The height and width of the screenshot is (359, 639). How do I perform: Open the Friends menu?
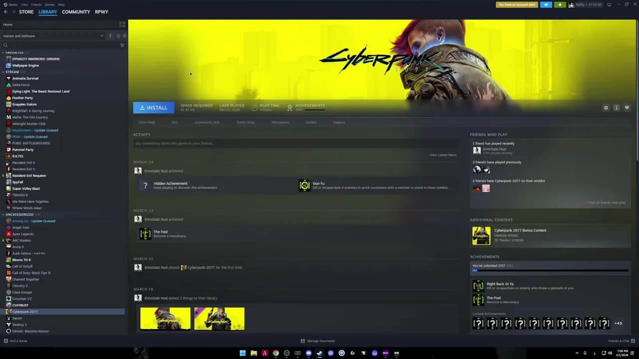pyautogui.click(x=36, y=4)
